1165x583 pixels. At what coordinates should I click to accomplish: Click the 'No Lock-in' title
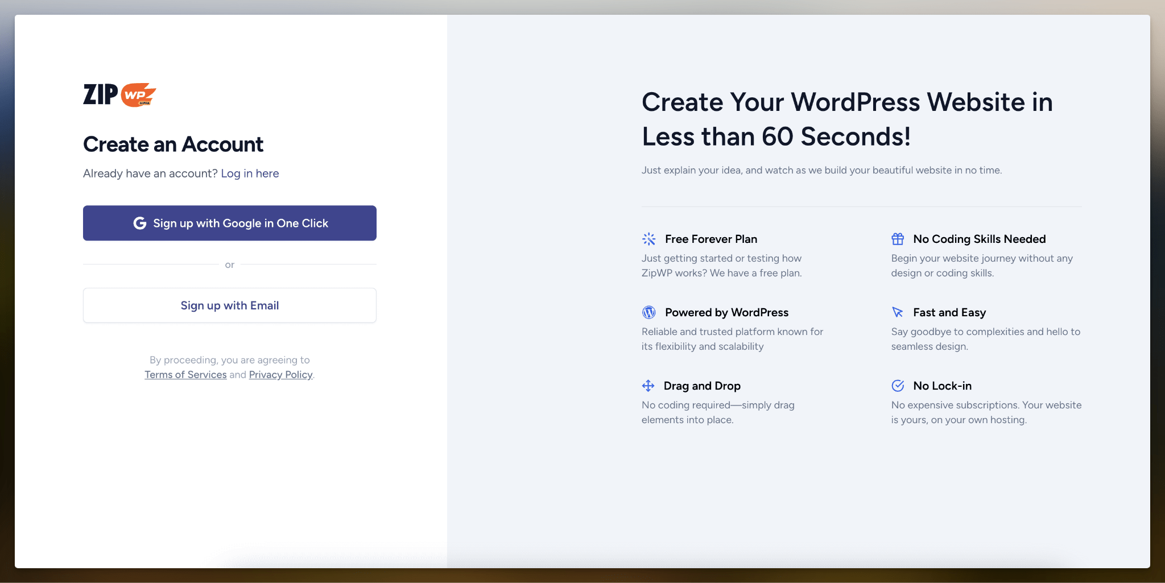click(x=942, y=386)
